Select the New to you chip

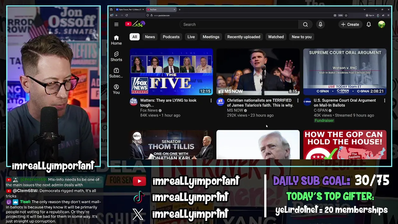point(302,37)
